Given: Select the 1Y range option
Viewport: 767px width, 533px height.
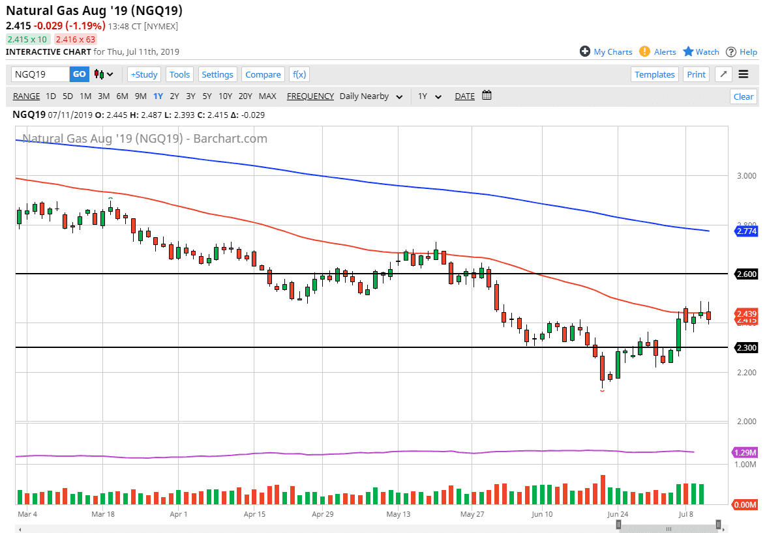Looking at the screenshot, I should point(158,96).
